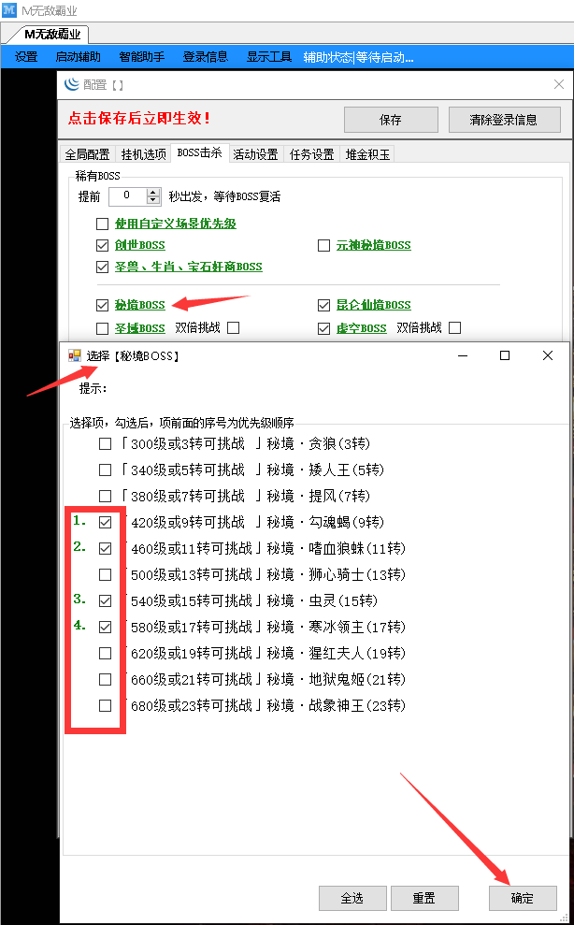The height and width of the screenshot is (925, 574).
Task: Click the 选择 dialog window icon
Action: [x=75, y=355]
